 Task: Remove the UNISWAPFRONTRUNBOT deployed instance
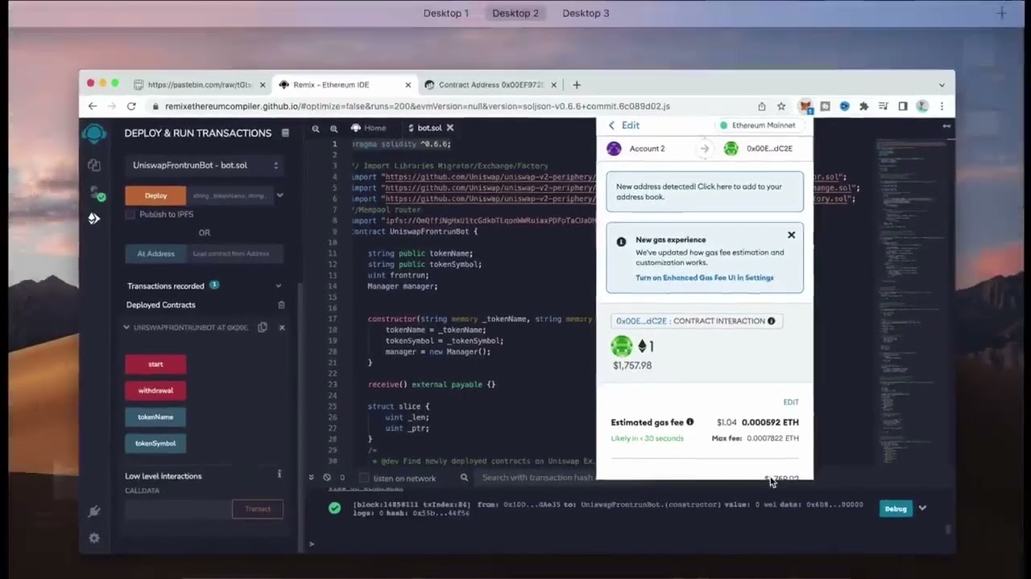pyautogui.click(x=282, y=327)
